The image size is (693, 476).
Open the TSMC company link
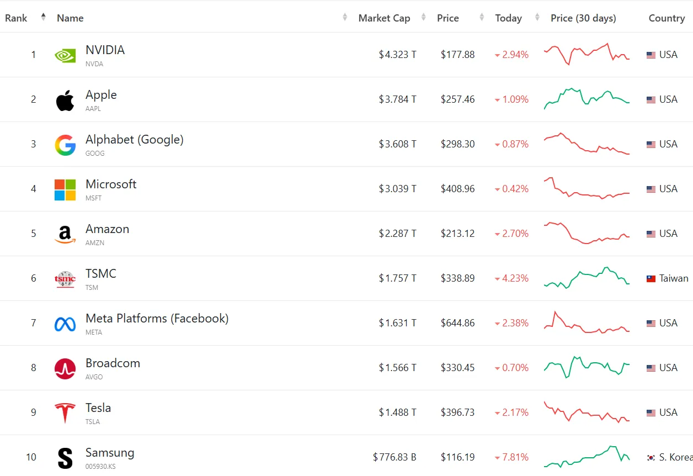tap(101, 273)
